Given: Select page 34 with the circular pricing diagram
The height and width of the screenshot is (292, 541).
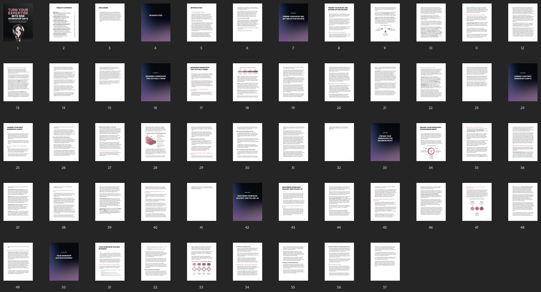Looking at the screenshot, I should click(431, 142).
